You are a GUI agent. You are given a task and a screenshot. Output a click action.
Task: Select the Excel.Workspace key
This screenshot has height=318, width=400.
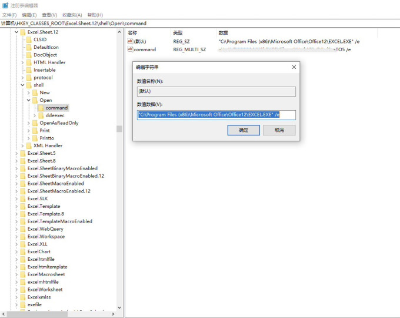pos(46,237)
